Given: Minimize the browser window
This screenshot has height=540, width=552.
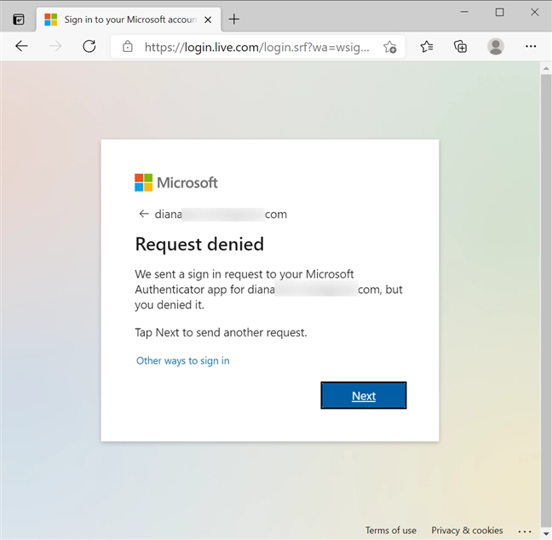Looking at the screenshot, I should point(464,12).
